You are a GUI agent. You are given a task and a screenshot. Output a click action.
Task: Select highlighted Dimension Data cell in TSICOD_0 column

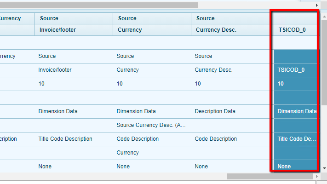(296, 111)
